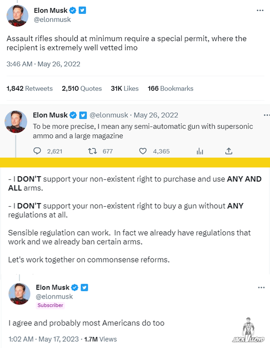Screen dimensions: 270x348
Task: Open the top tweet's profile picture
Action: pos(17,16)
